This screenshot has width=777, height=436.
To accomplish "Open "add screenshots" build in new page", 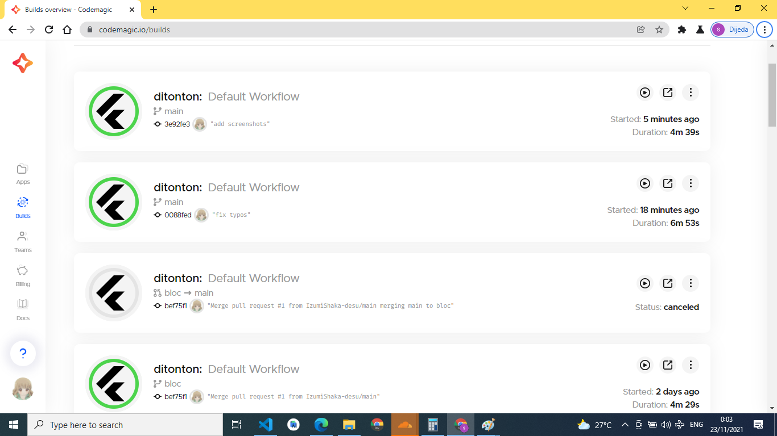I will (668, 93).
